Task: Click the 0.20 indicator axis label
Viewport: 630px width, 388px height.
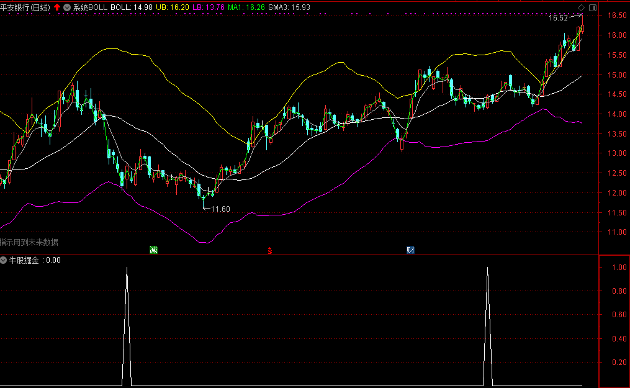Action: point(619,363)
